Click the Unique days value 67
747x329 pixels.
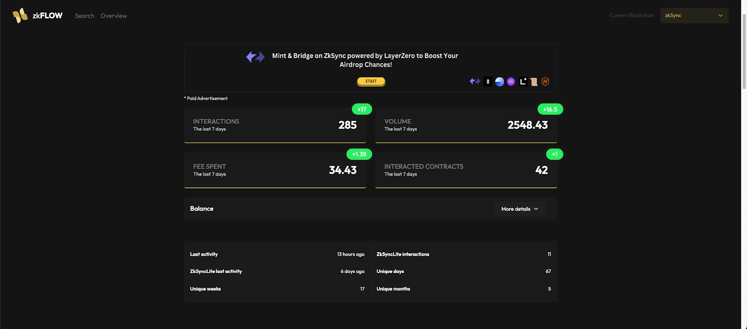click(x=548, y=271)
